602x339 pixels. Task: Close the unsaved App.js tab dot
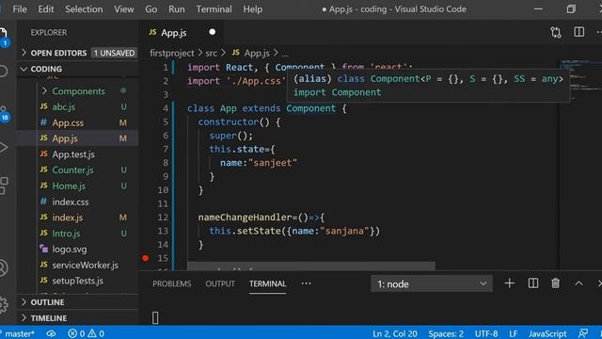tap(213, 32)
